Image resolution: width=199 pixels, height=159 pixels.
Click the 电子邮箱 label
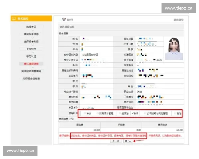pyautogui.click(x=128, y=60)
